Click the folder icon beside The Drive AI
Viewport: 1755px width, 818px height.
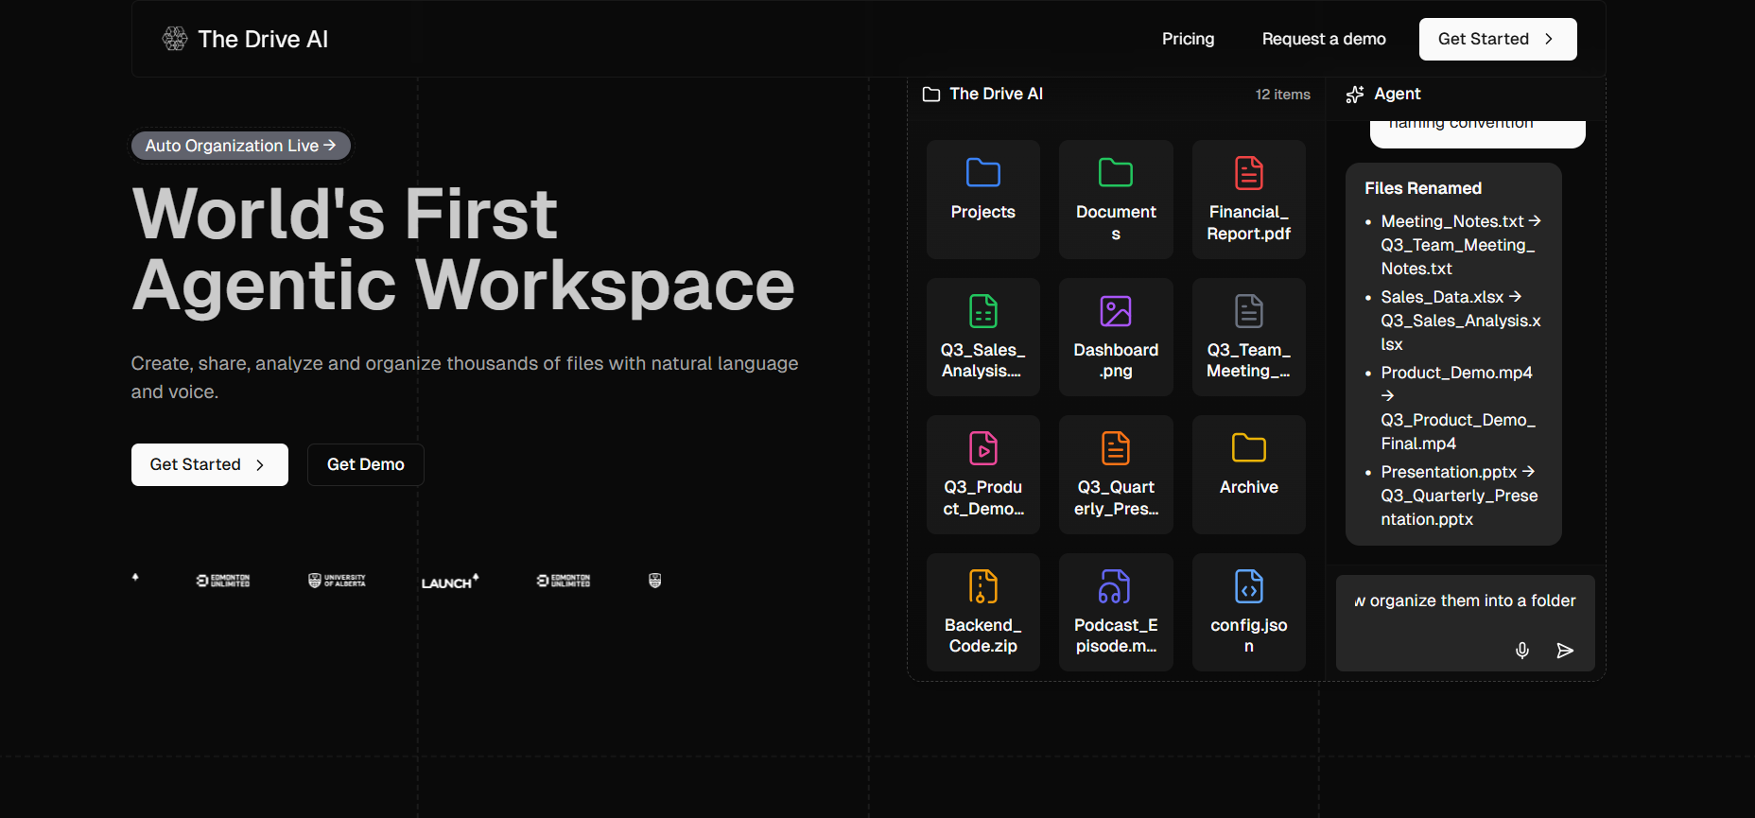(x=931, y=94)
